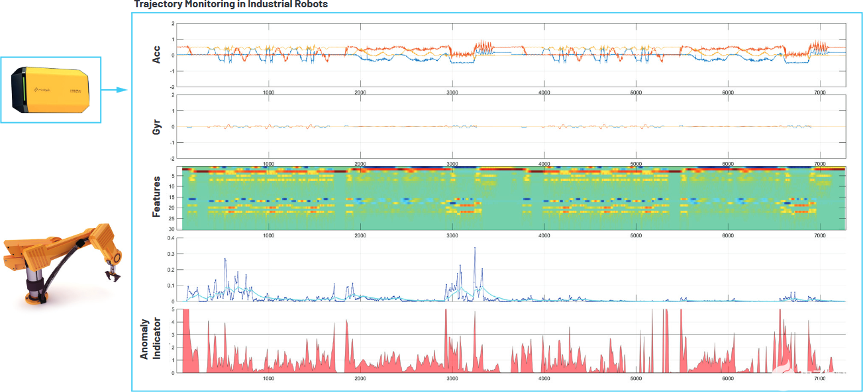
Task: Click the "6000" x-axis tick under Anomaly Indicator chart
Action: tap(727, 378)
